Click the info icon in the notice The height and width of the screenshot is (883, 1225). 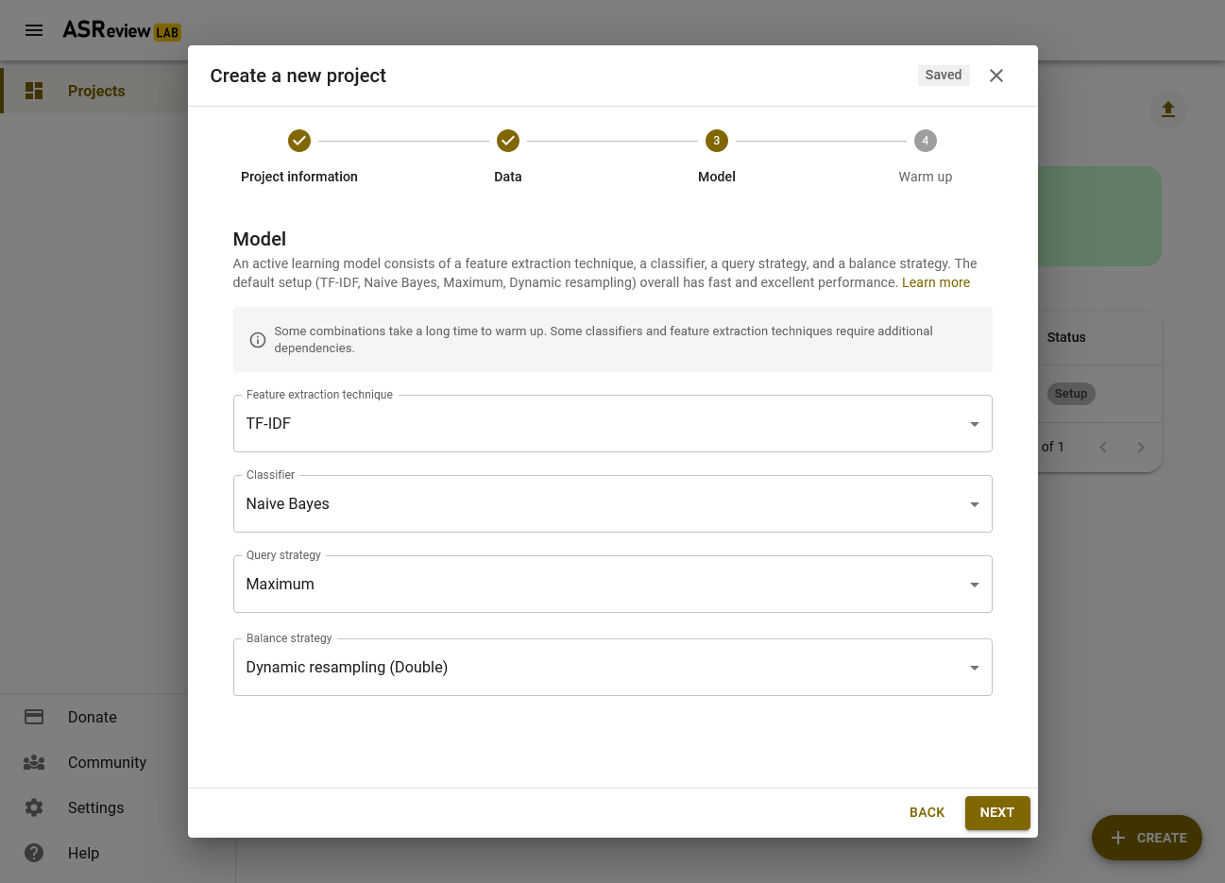click(257, 340)
